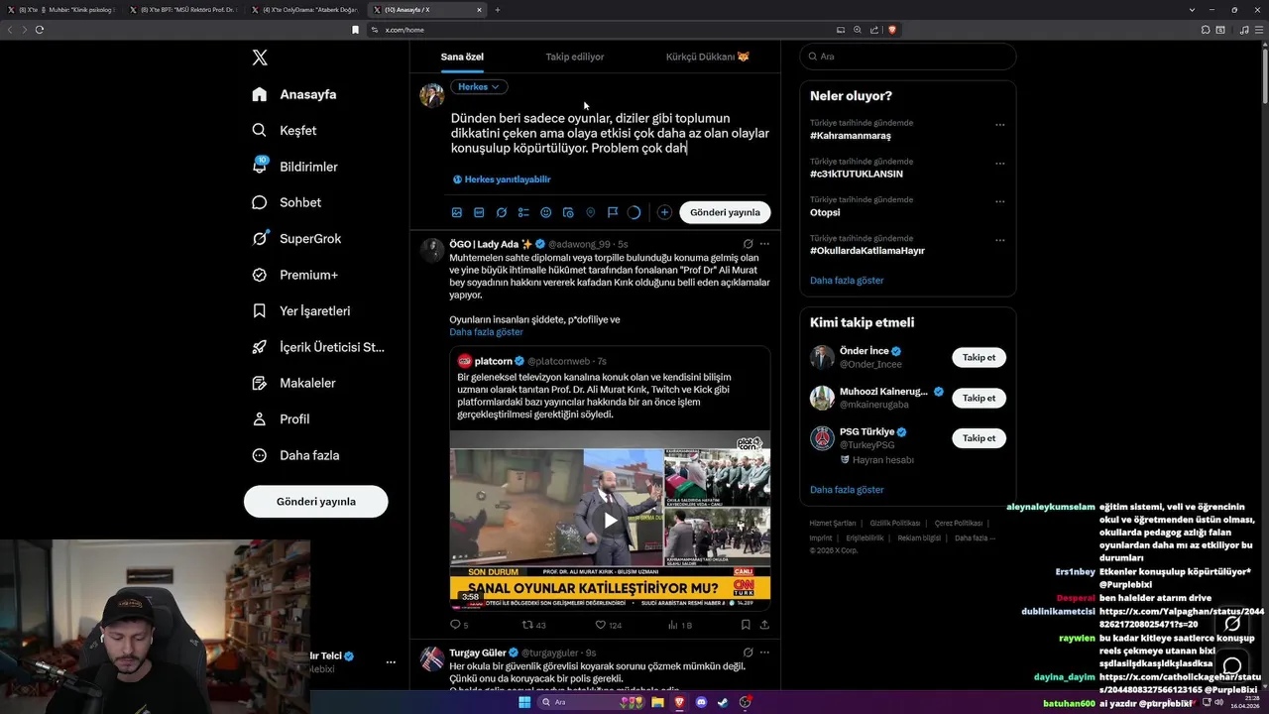Show more who-to-follow suggestions
The image size is (1269, 714).
coord(847,490)
